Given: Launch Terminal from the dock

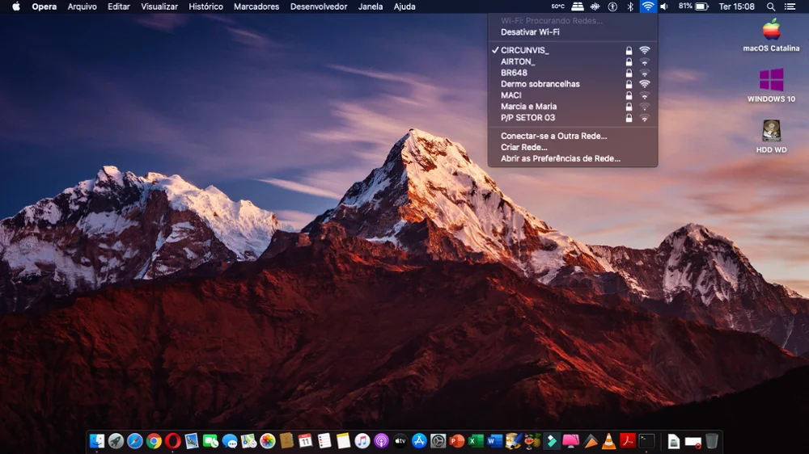Looking at the screenshot, I should 646,441.
